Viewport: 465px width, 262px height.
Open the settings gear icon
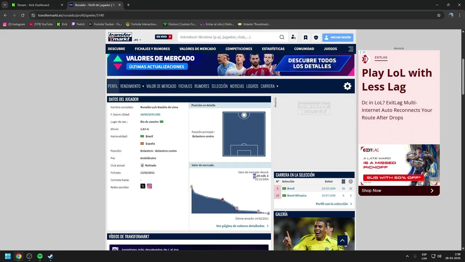click(x=348, y=86)
